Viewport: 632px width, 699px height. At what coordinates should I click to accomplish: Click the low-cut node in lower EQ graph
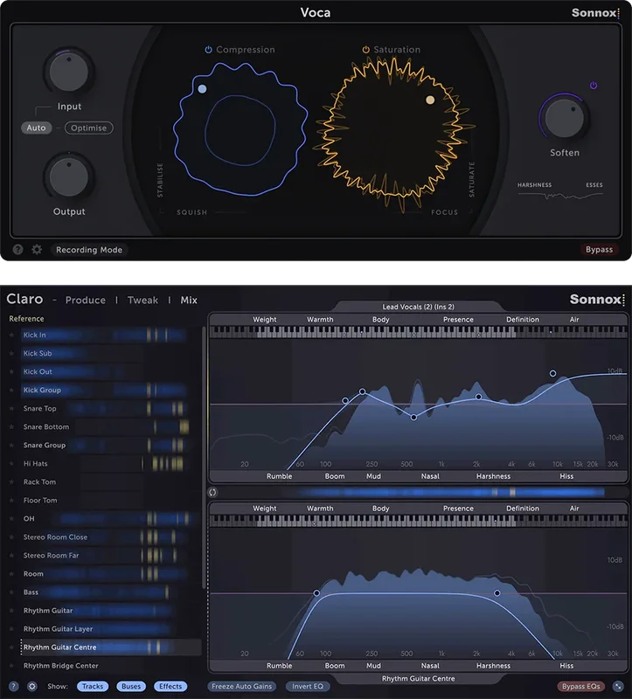(x=316, y=593)
